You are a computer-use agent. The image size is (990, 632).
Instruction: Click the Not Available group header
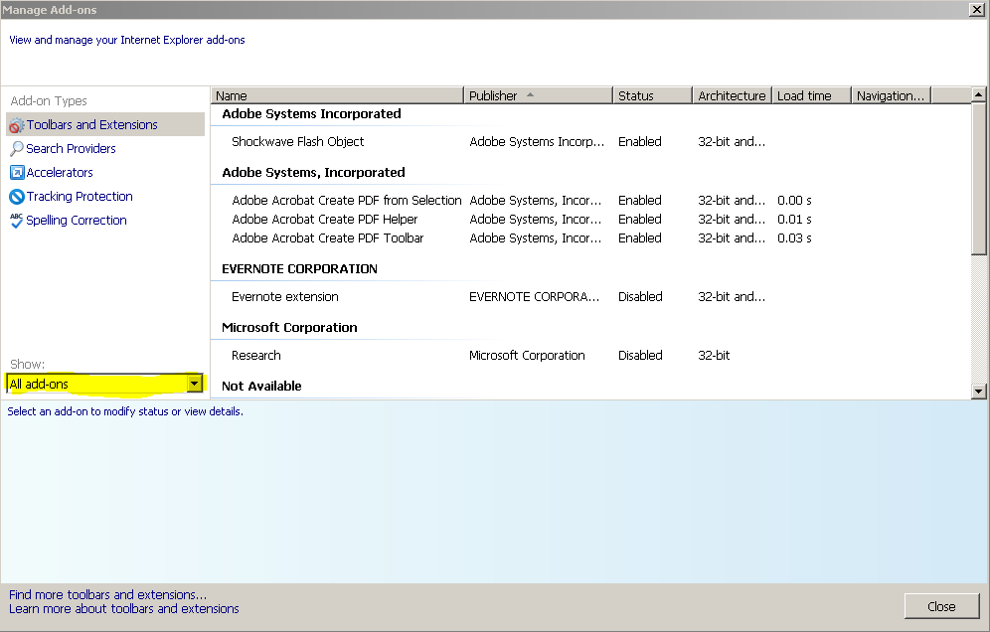click(x=261, y=386)
